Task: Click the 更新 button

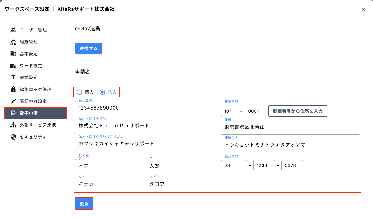Action: (84, 204)
